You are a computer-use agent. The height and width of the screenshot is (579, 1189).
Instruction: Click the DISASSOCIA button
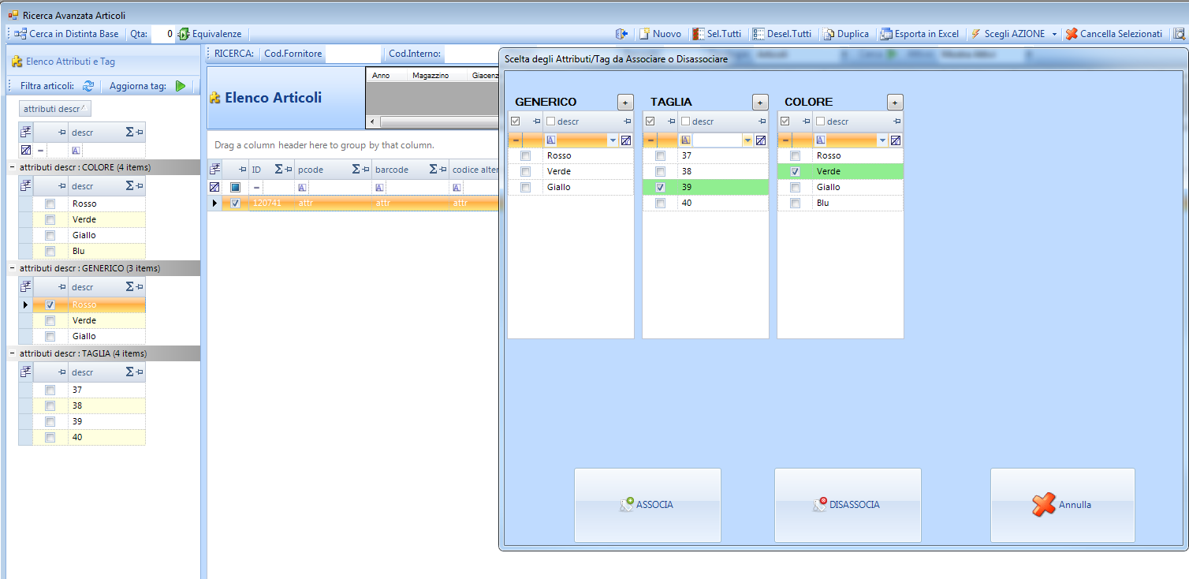click(848, 505)
